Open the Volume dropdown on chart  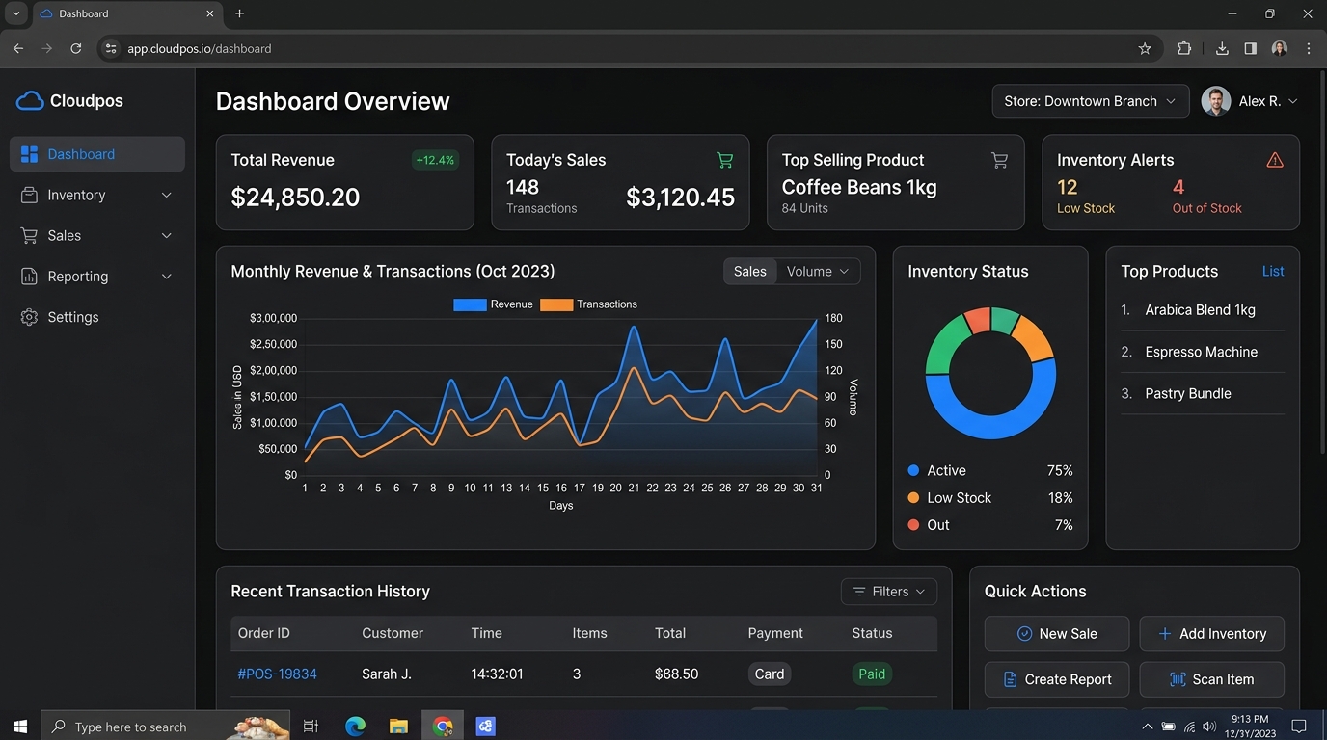point(818,272)
